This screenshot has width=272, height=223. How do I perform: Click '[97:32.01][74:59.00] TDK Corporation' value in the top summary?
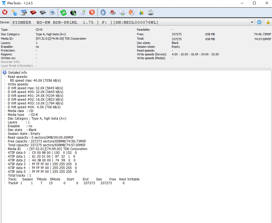[61, 39]
